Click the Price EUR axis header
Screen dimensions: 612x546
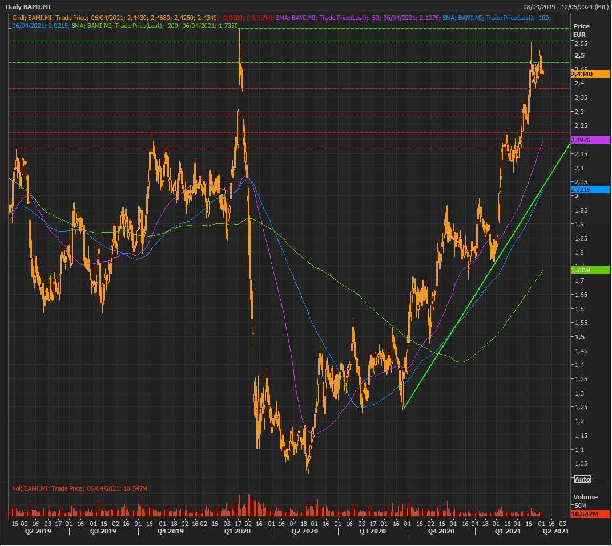(582, 30)
